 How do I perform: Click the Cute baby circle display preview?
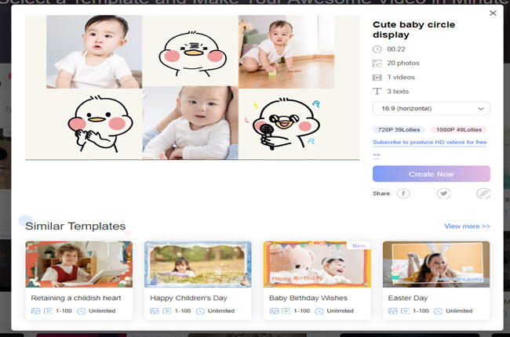[180, 86]
